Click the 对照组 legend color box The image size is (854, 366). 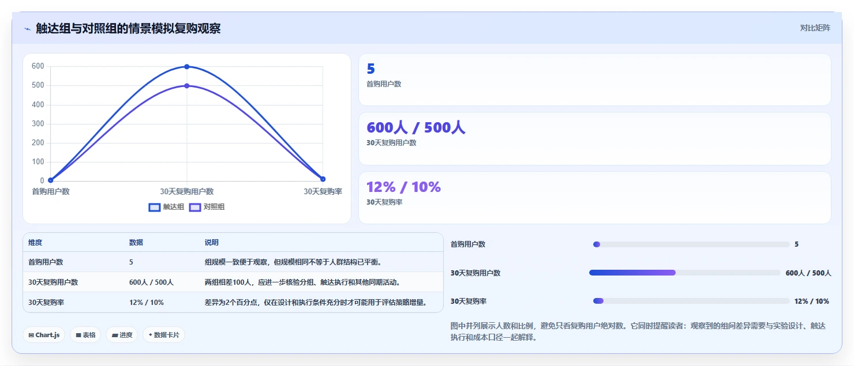pos(195,207)
